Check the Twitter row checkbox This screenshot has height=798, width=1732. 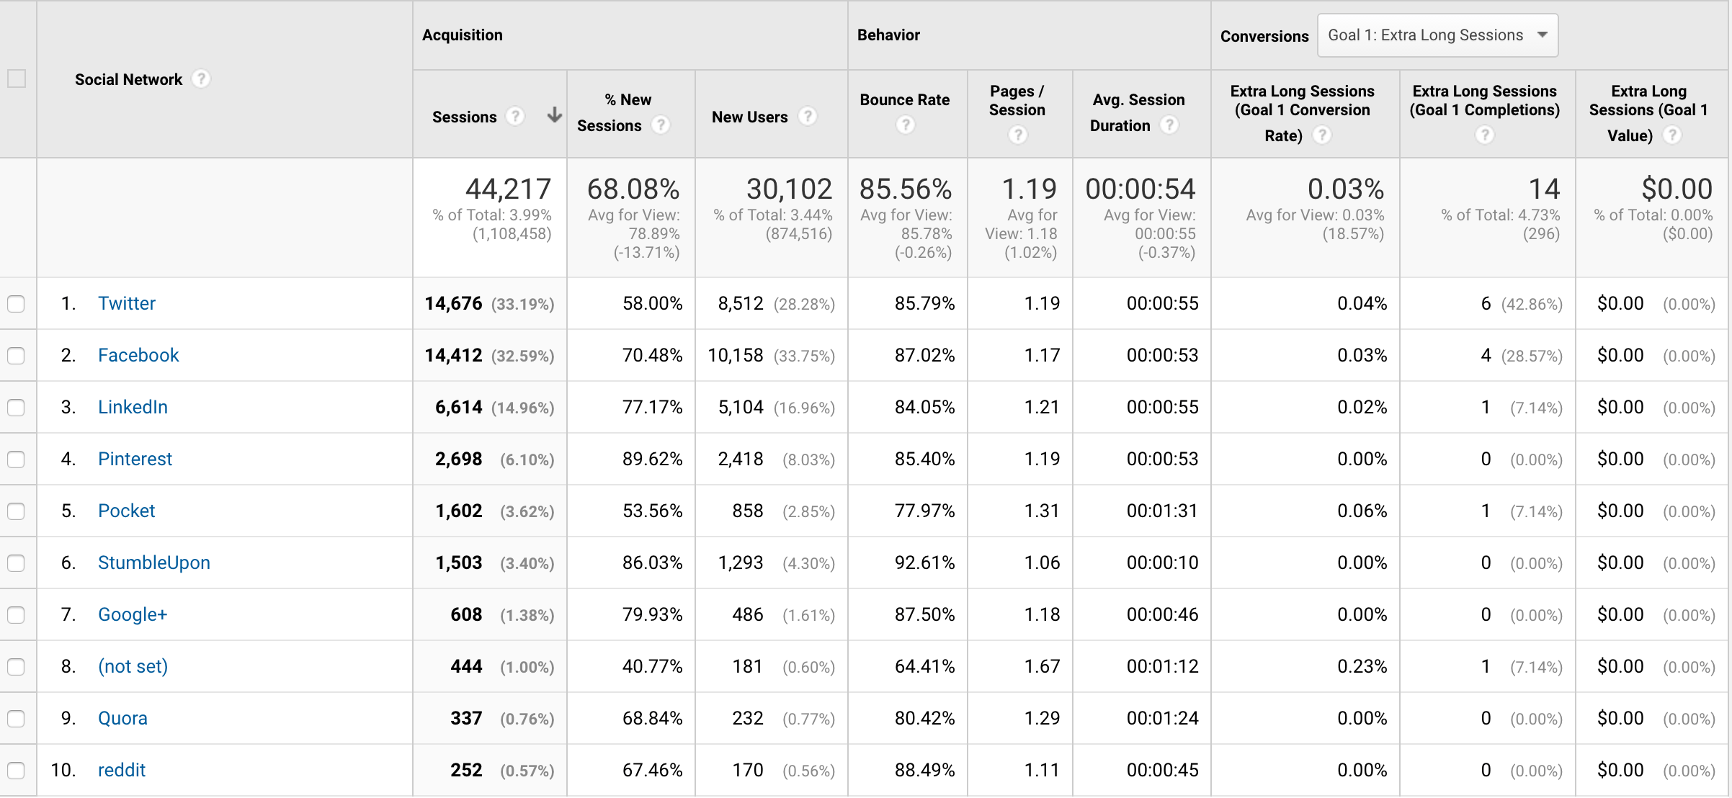click(16, 303)
